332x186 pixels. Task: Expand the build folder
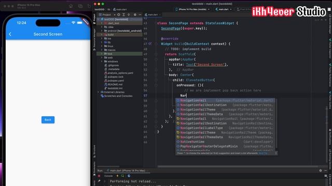tap(102, 35)
